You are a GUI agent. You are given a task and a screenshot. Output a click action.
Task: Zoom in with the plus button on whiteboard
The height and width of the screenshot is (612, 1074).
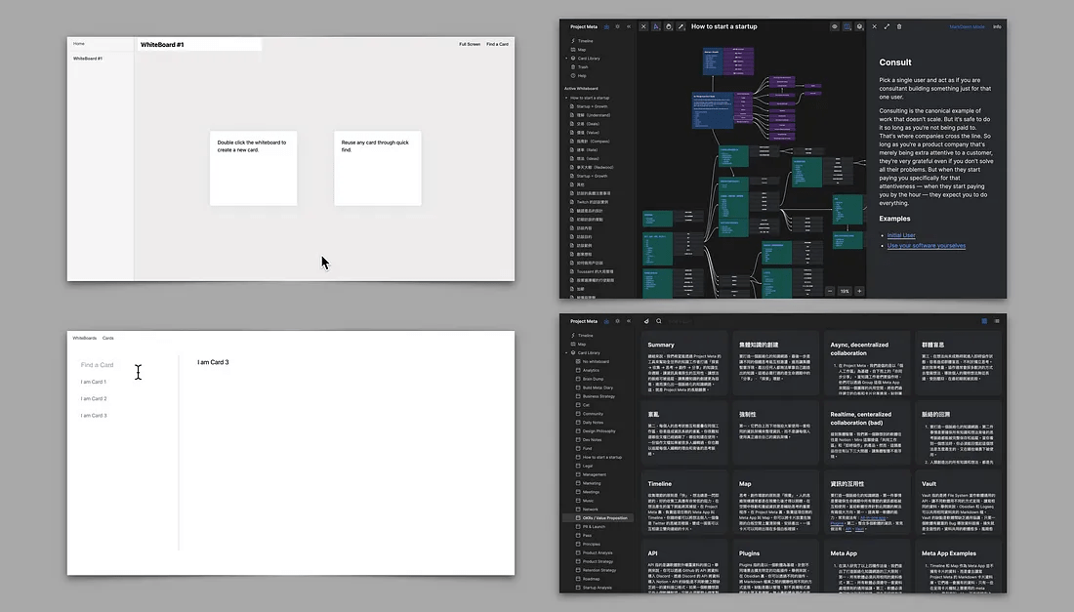point(859,291)
